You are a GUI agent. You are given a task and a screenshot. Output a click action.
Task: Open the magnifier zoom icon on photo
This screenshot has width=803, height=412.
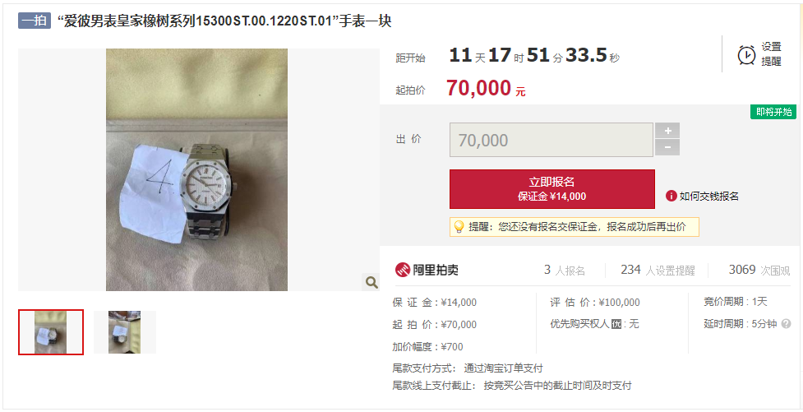pos(371,282)
